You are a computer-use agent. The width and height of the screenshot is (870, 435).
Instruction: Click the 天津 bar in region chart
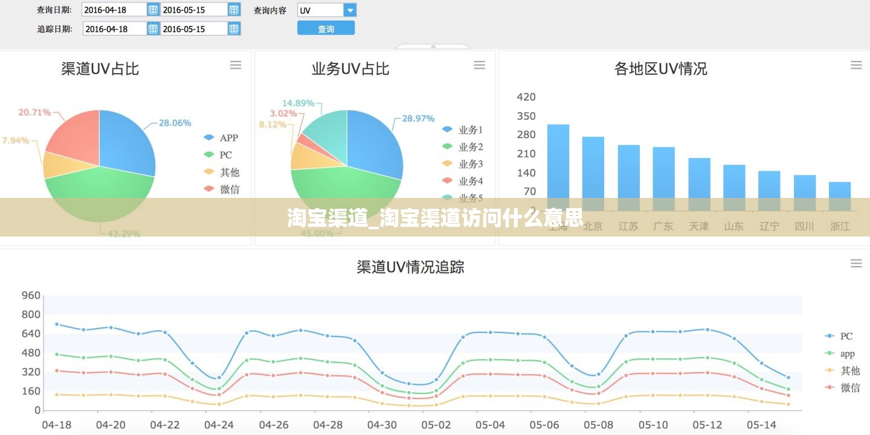(x=699, y=185)
